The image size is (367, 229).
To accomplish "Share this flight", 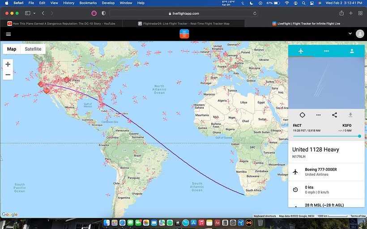I will coord(334,115).
